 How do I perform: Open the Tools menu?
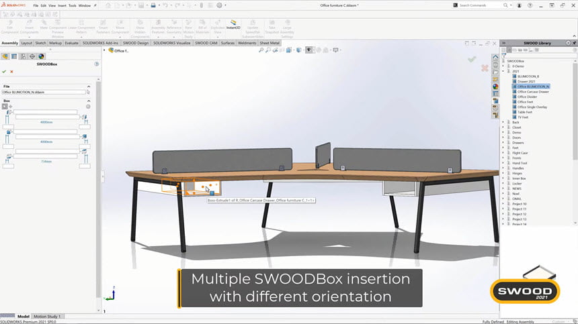pos(73,5)
